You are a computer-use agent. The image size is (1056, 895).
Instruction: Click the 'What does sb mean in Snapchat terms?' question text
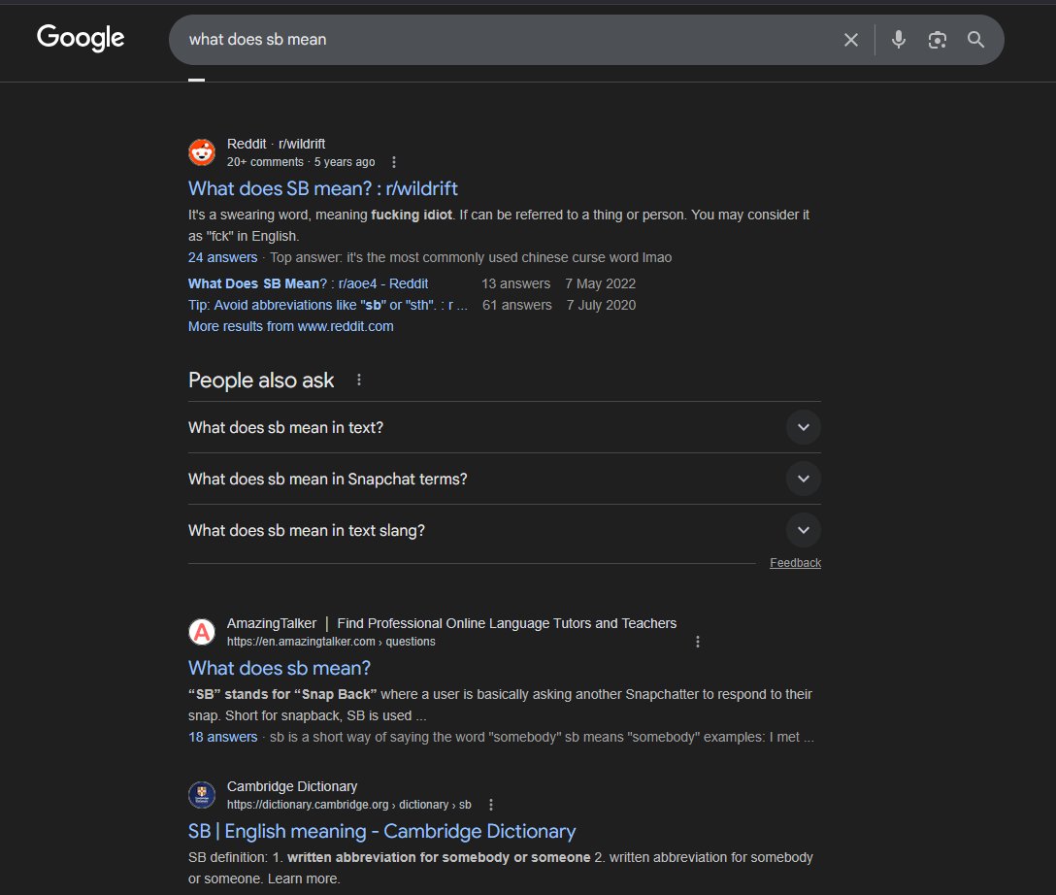click(x=327, y=479)
